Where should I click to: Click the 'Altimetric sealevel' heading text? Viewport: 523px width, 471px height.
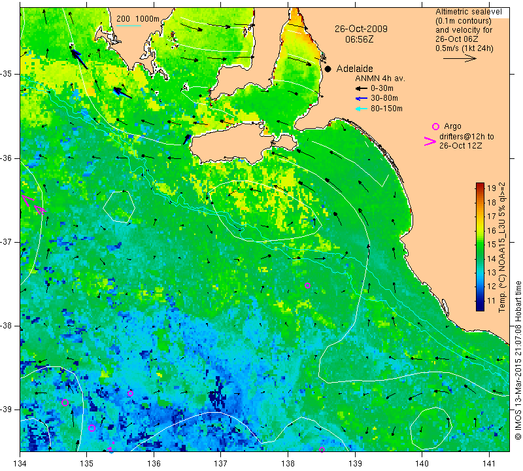(469, 12)
